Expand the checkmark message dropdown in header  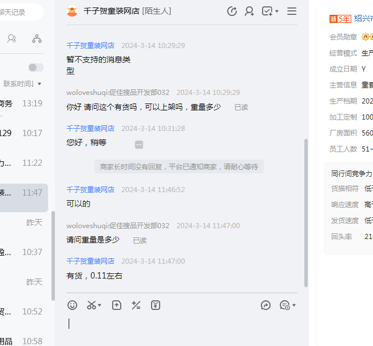pos(277,11)
